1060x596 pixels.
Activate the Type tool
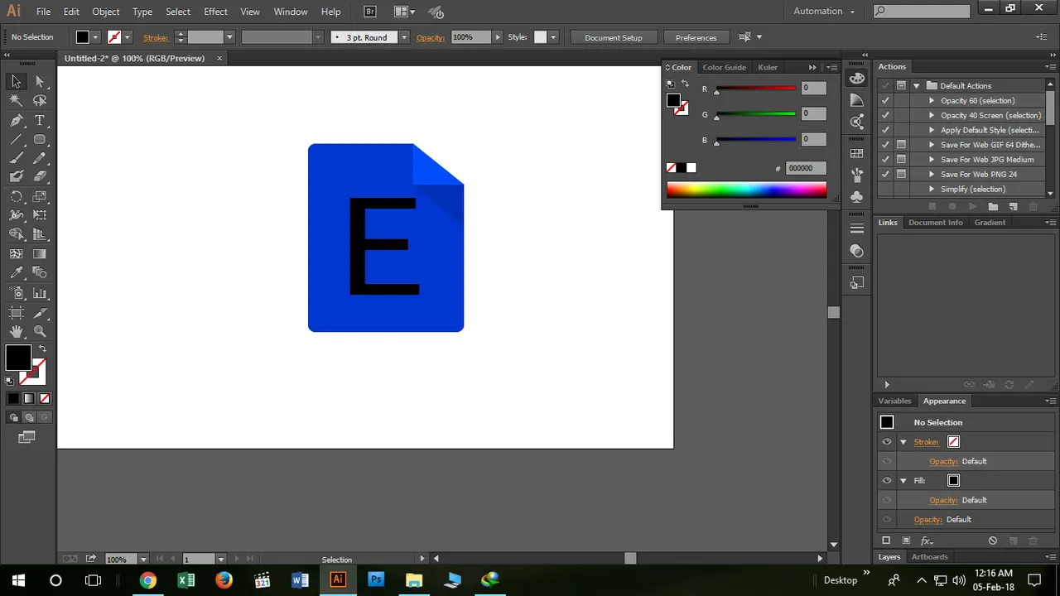pos(40,120)
